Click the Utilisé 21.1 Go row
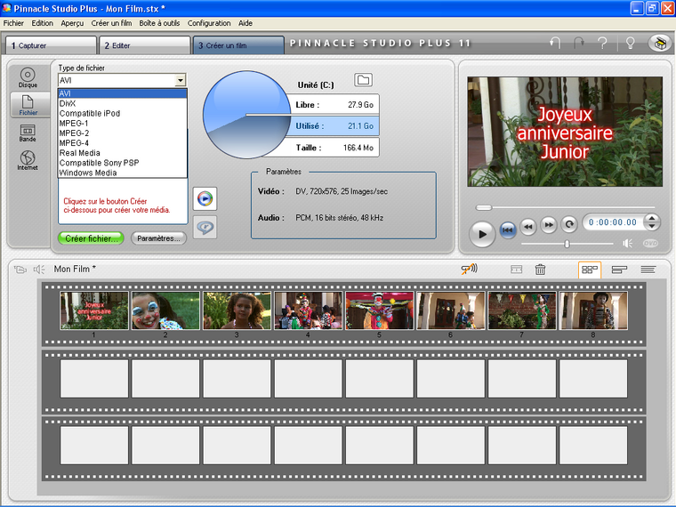 click(x=333, y=126)
